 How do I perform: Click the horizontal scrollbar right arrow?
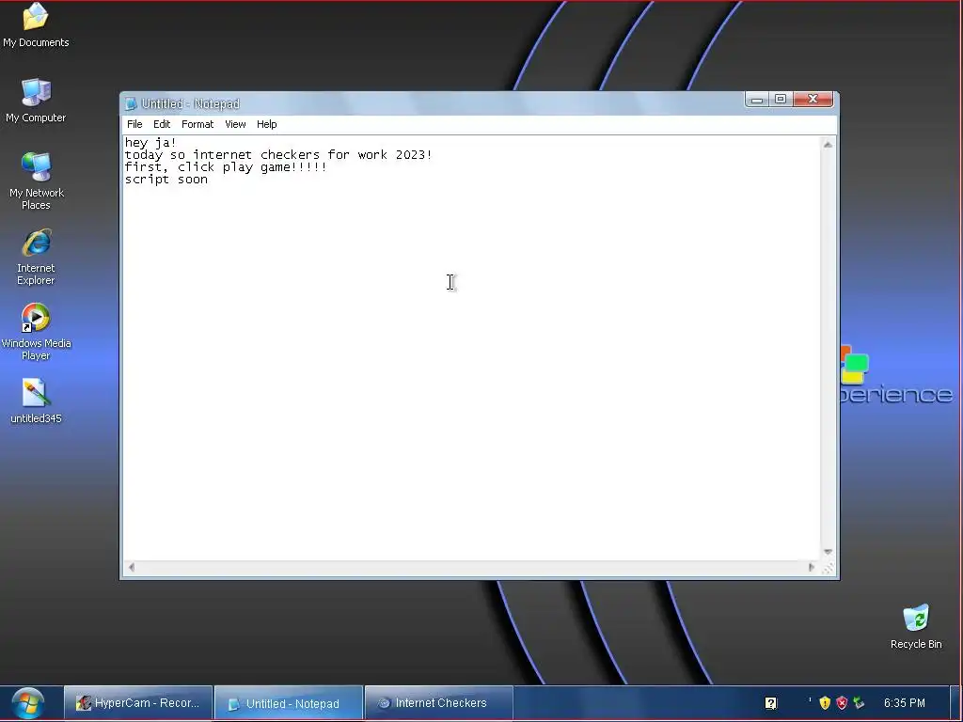(812, 567)
